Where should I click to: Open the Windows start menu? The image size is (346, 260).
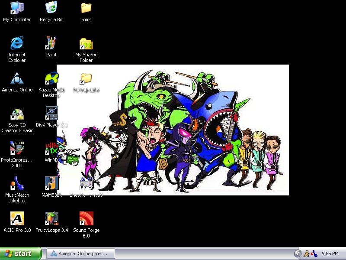point(20,253)
